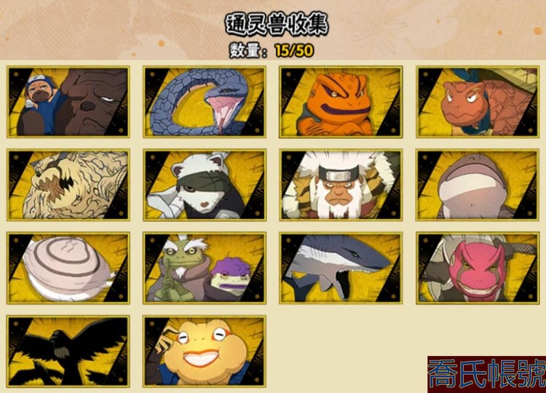Click the 喬氏帳號 watermark badge
This screenshot has height=393, width=546.
486,374
